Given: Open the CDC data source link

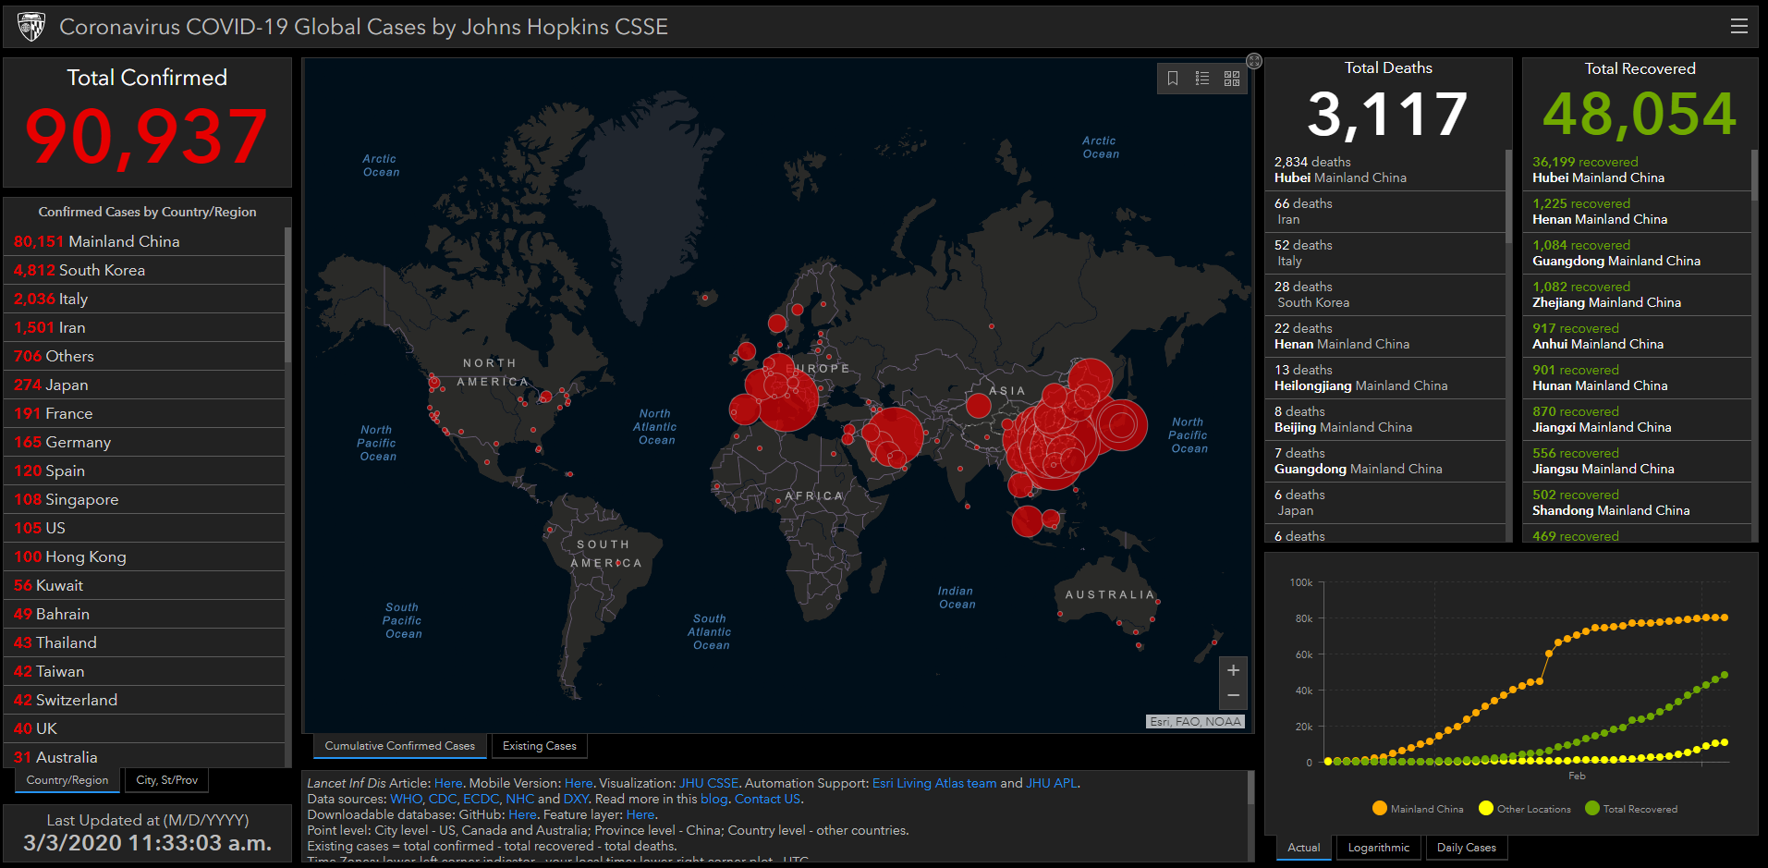Looking at the screenshot, I should [442, 799].
